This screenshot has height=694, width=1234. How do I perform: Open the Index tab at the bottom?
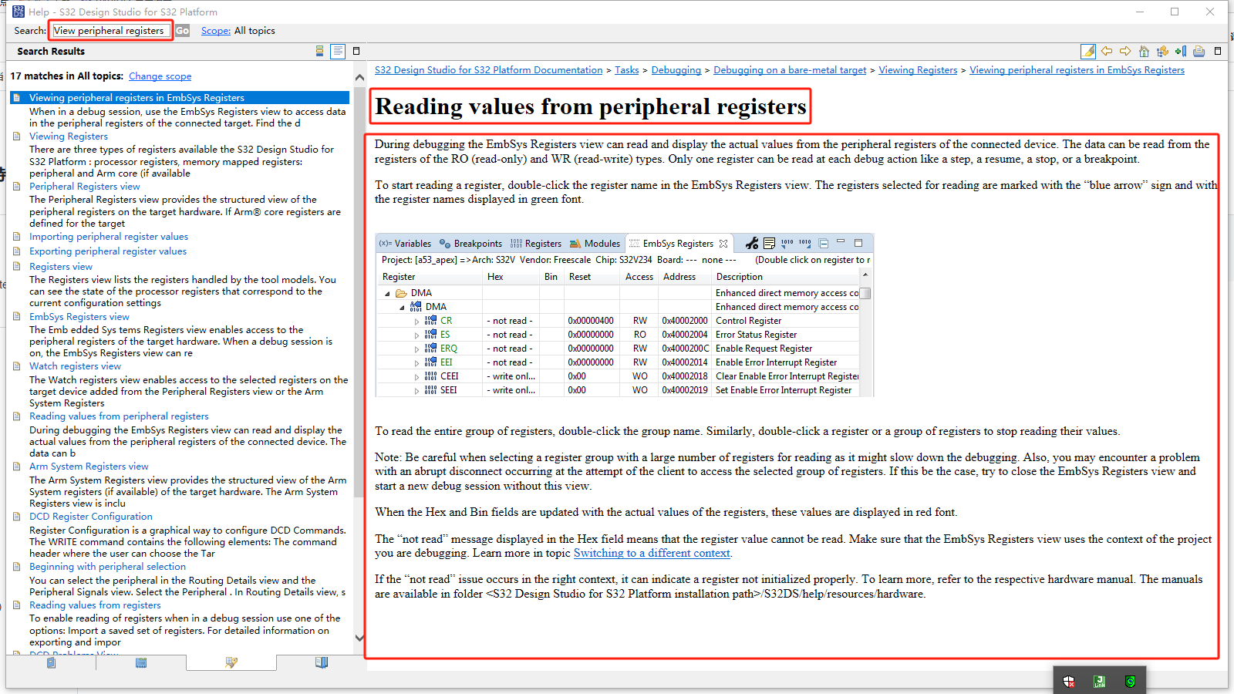point(141,662)
